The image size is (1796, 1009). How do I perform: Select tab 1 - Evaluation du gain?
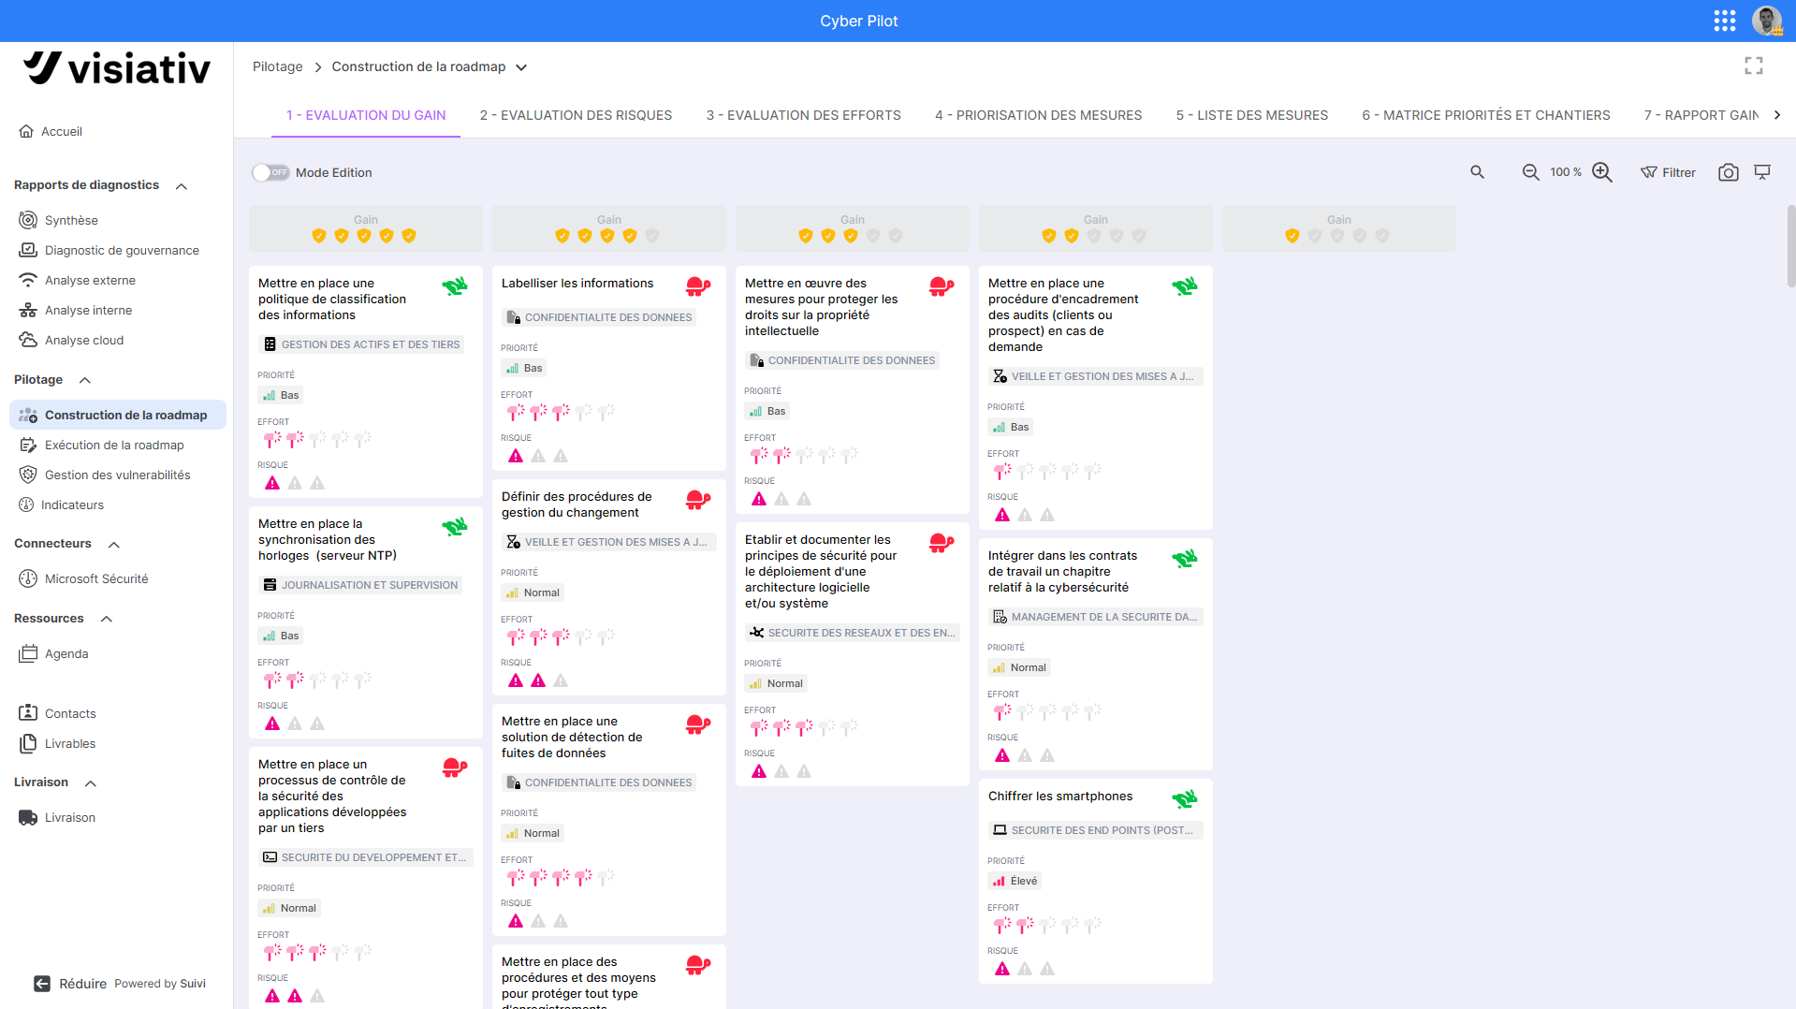point(366,115)
